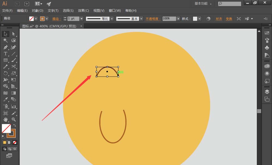The height and width of the screenshot is (165, 272).
Task: Switch to Draw Behind mode
Action: [10, 149]
